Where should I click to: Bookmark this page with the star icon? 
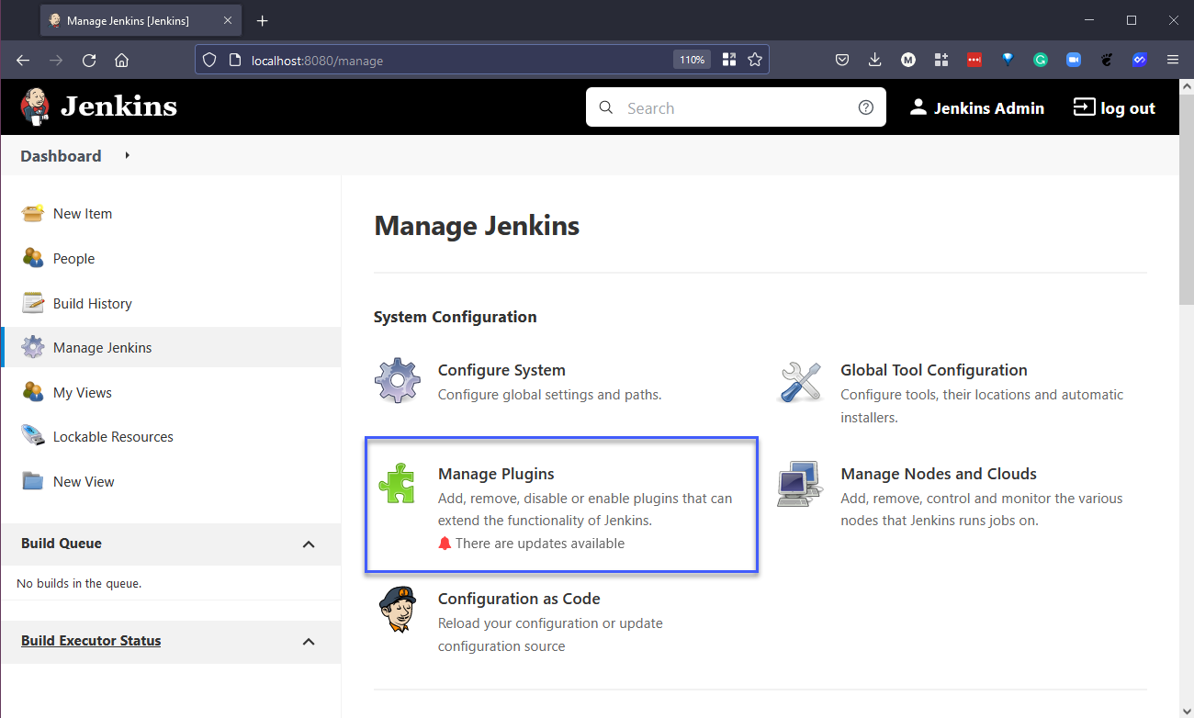click(x=755, y=60)
